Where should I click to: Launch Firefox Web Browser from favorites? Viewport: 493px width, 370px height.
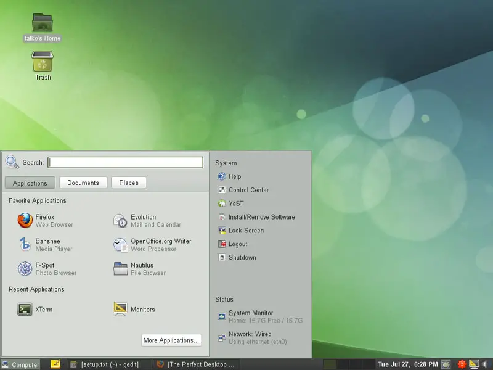(x=46, y=221)
